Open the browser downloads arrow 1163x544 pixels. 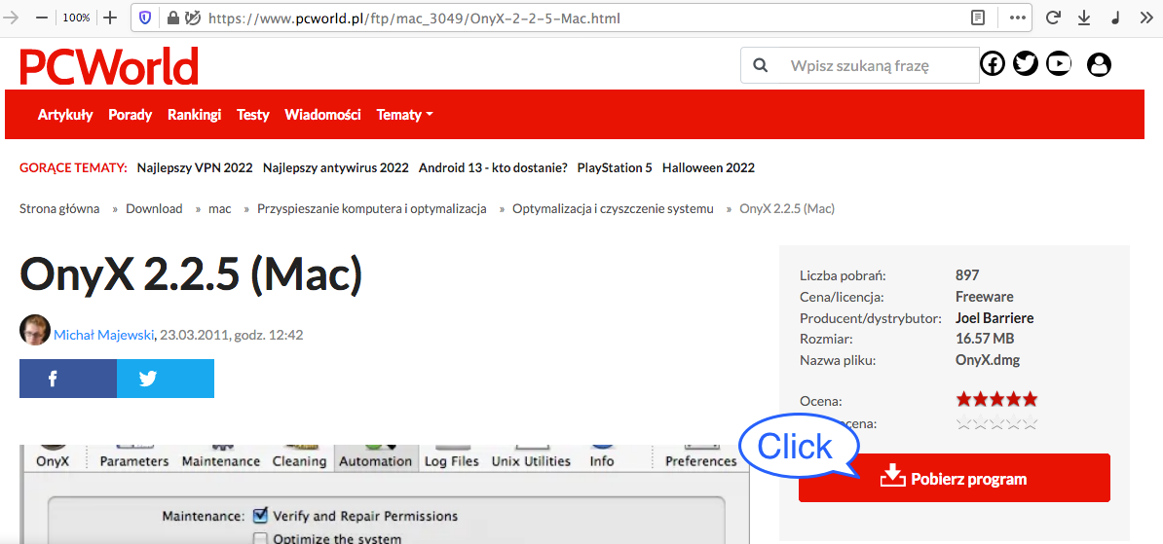click(1084, 18)
